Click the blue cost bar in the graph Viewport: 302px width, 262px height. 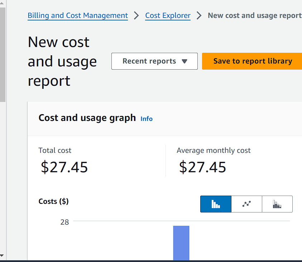[x=181, y=243]
